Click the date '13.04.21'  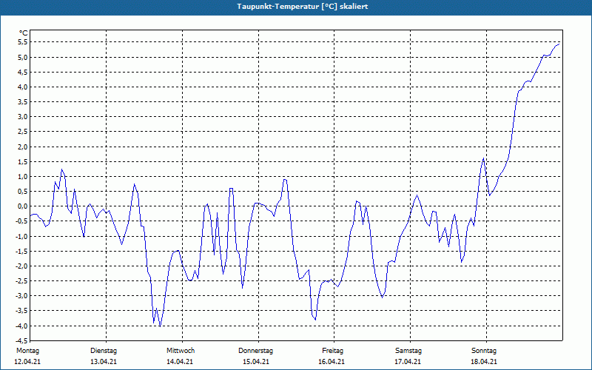(x=104, y=362)
